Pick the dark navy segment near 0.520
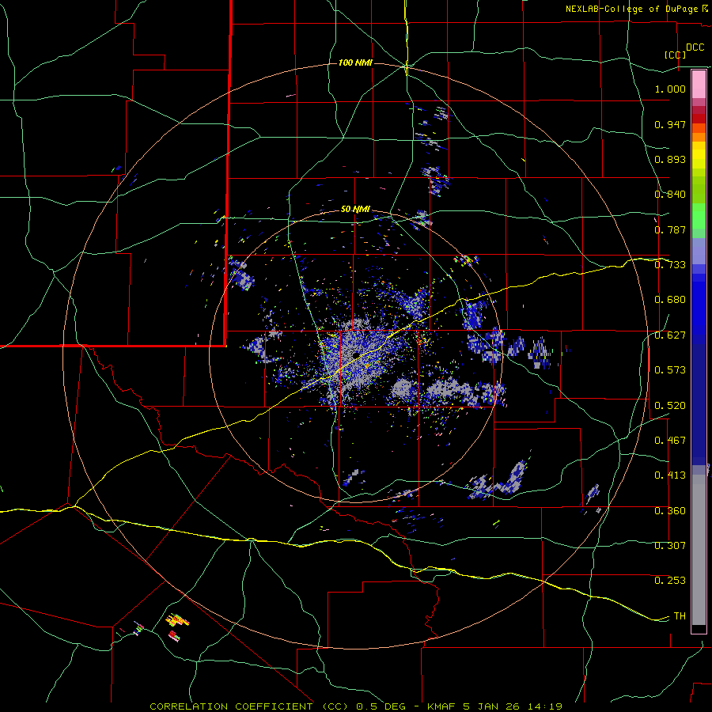This screenshot has height=712, width=712. coord(699,404)
